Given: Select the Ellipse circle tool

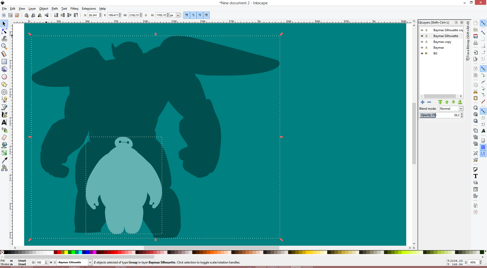Looking at the screenshot, I should 4,77.
